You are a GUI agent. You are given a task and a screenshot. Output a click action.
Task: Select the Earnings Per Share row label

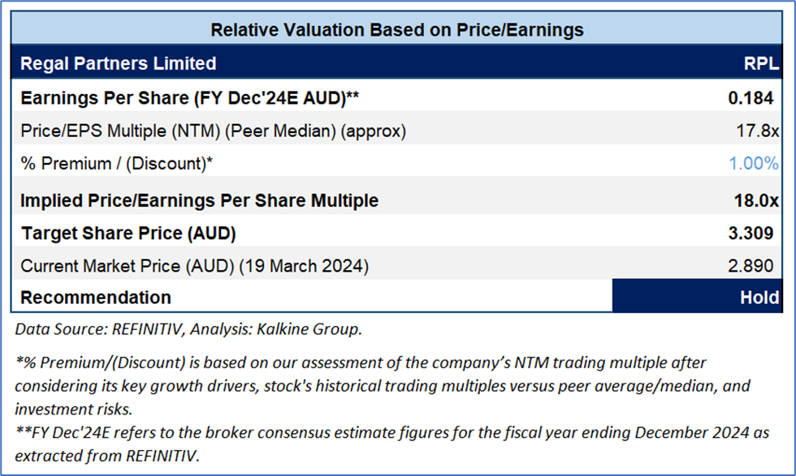point(189,98)
